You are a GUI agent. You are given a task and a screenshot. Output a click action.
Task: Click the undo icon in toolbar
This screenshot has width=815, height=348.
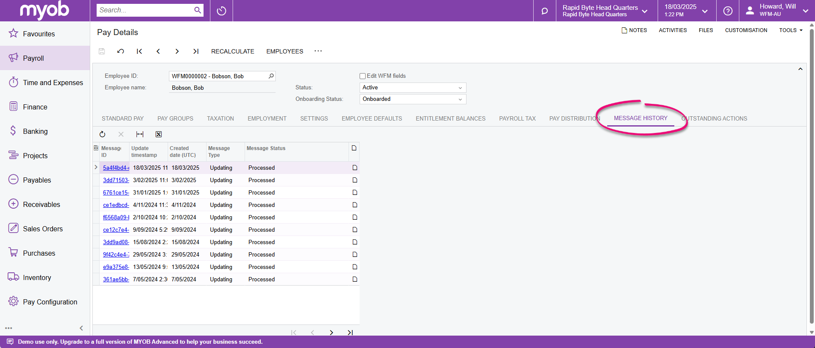click(x=121, y=51)
